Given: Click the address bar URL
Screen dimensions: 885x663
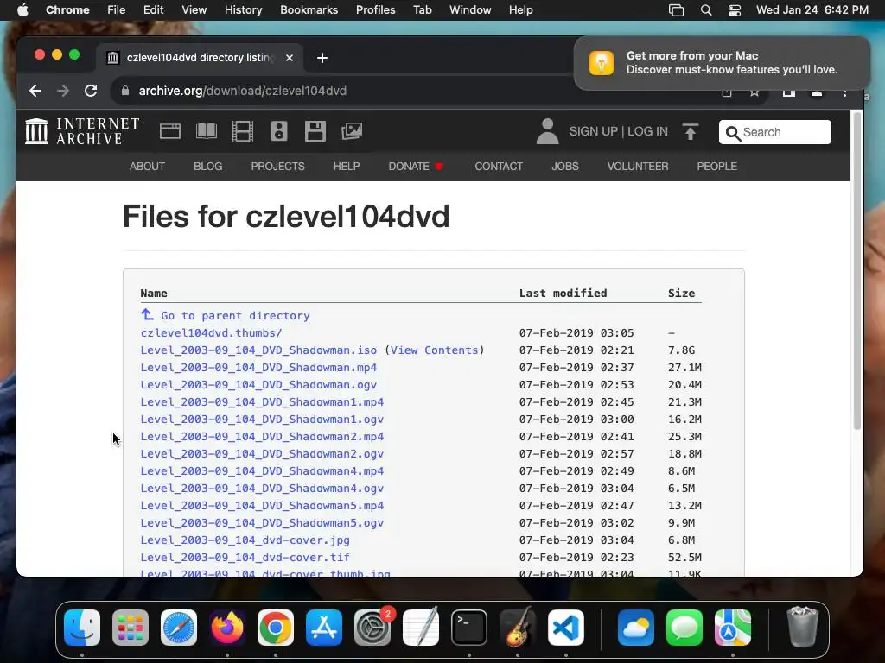Looking at the screenshot, I should (x=243, y=91).
